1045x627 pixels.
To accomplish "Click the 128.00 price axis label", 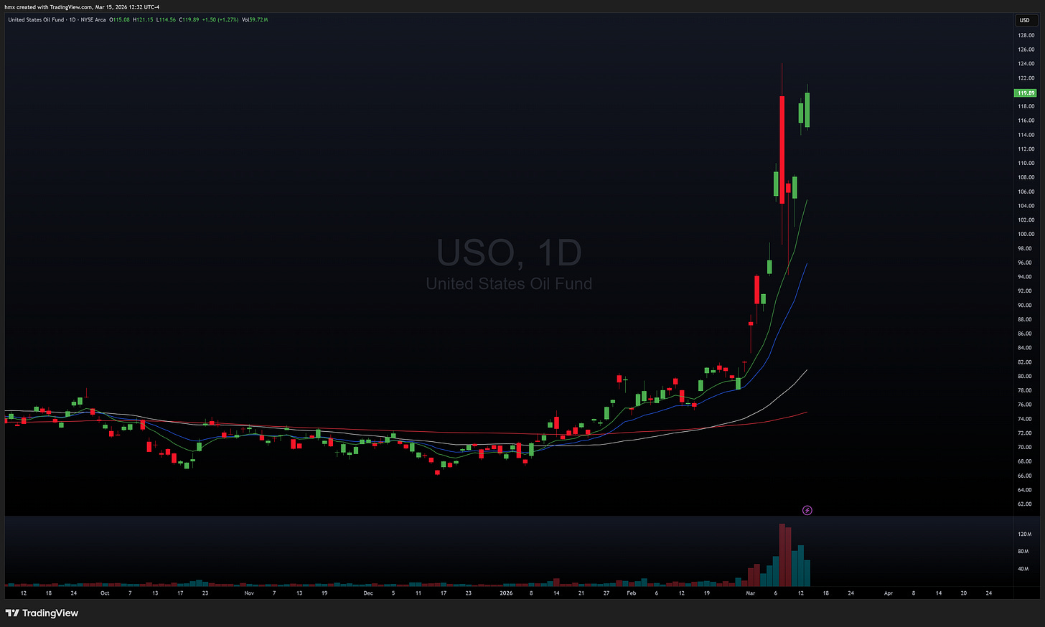I will pos(1026,35).
